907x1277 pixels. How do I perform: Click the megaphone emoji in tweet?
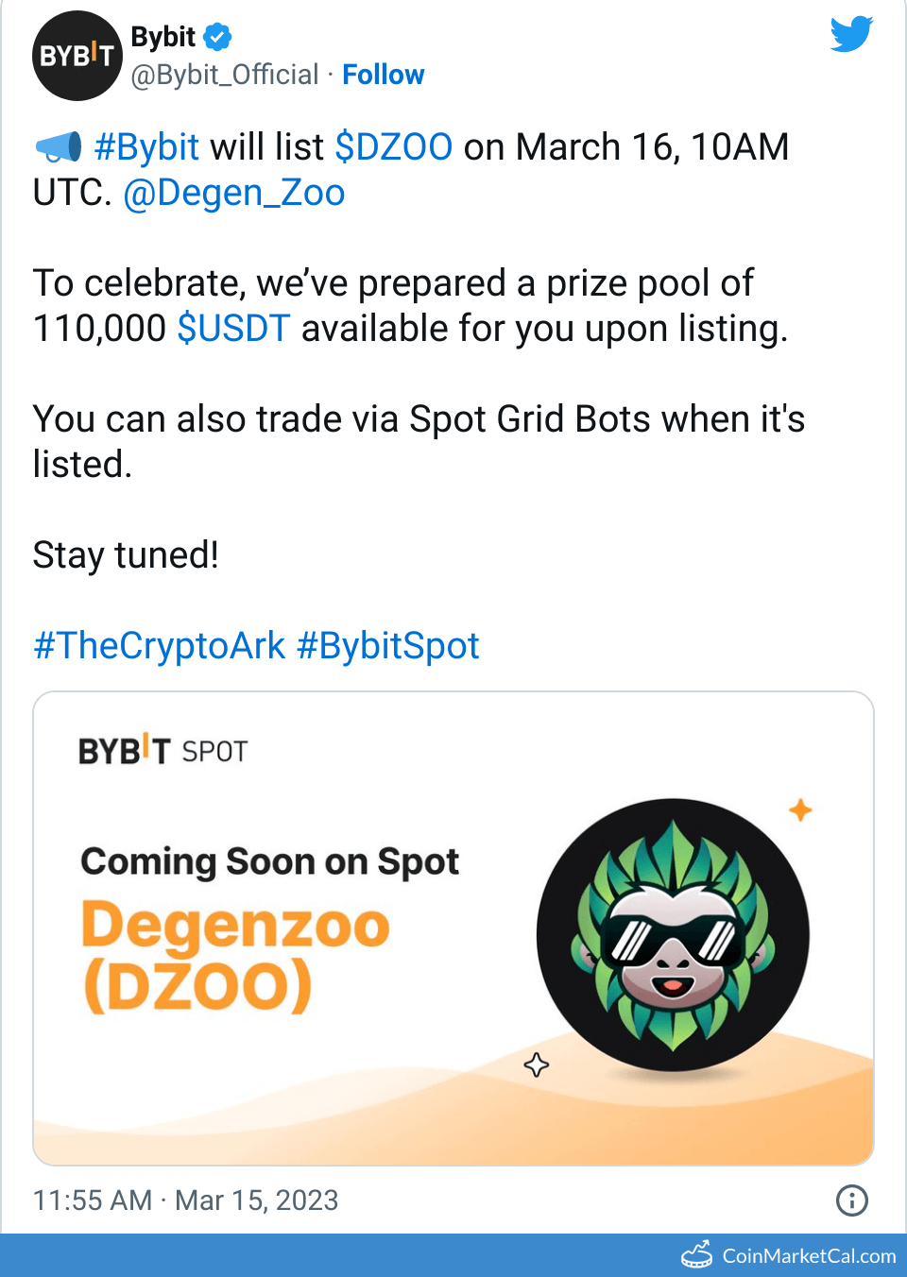[59, 147]
